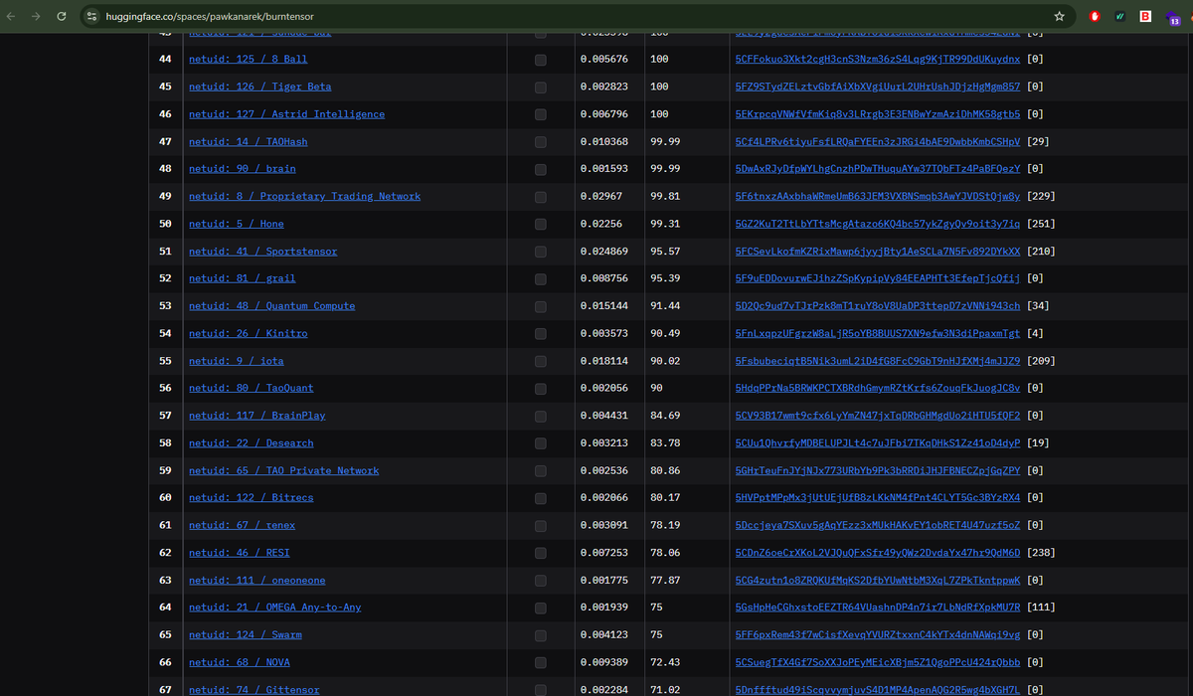Screen dimensions: 1193x696
Task: Bookmark this page with the star icon
Action: [x=1060, y=17]
